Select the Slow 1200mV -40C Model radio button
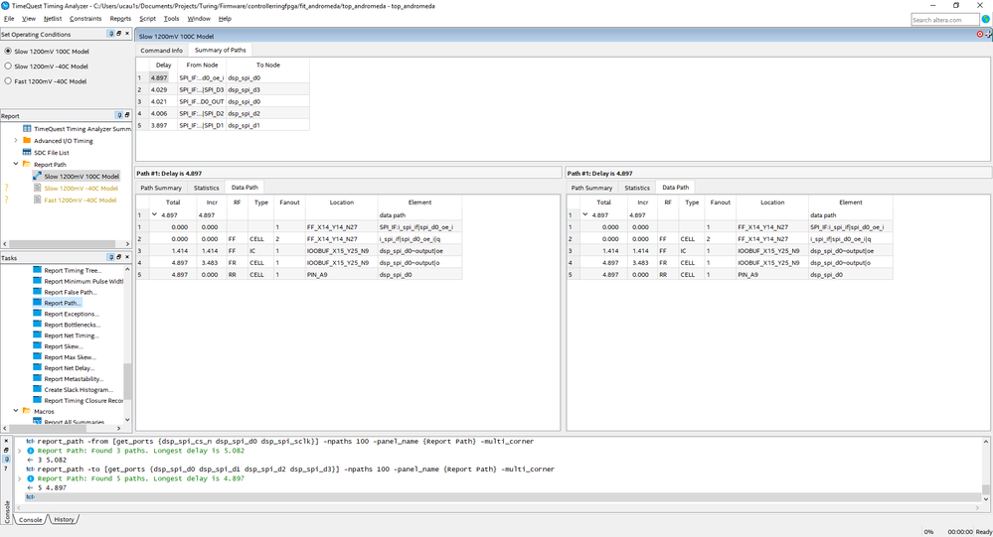Image resolution: width=993 pixels, height=537 pixels. 8,67
